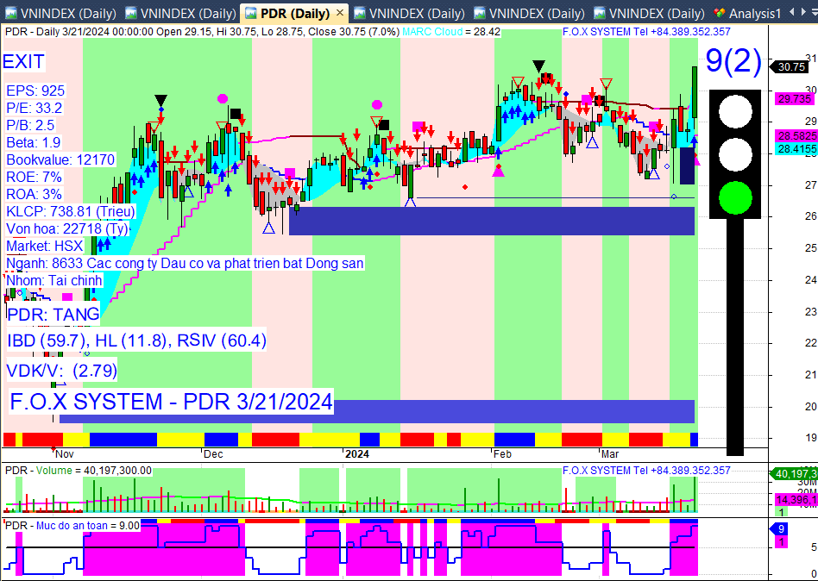Close the PDR (Daily) tab

[x=340, y=13]
